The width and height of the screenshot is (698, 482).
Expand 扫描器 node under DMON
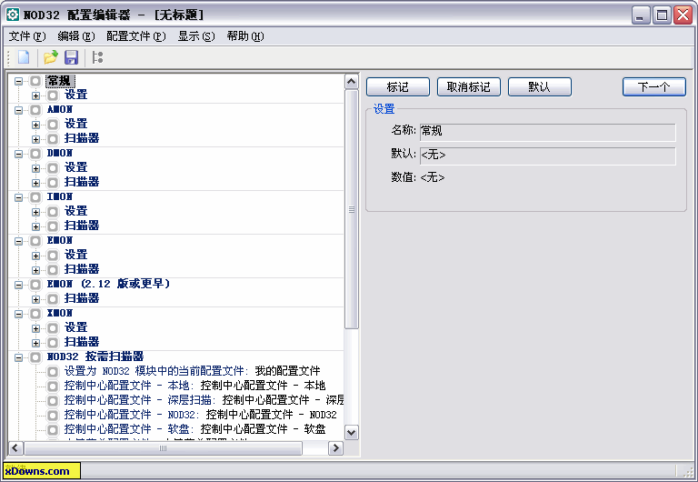(x=35, y=183)
